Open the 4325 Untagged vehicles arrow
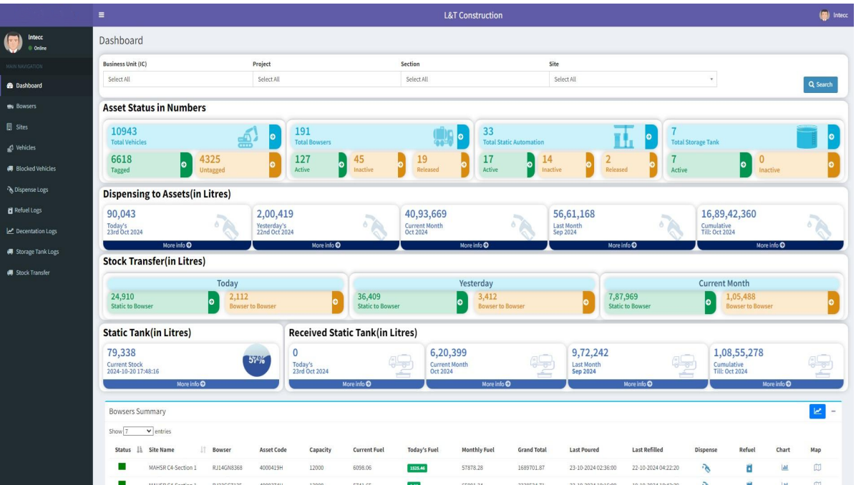The image size is (856, 485). tap(275, 165)
